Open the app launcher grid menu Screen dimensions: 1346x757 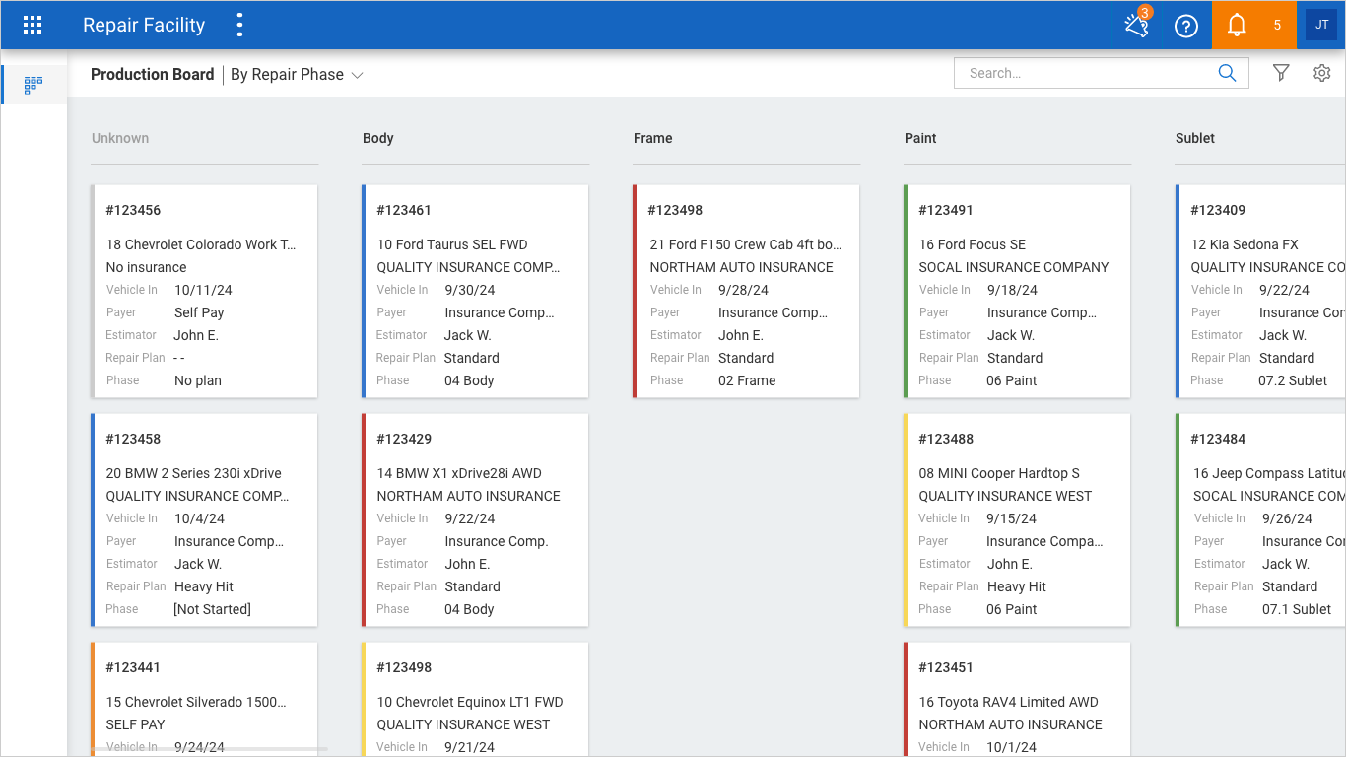tap(33, 26)
